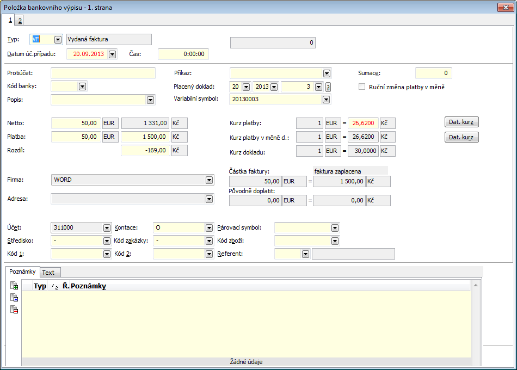Click Dat. kurz button for Kurz platby

point(461,122)
